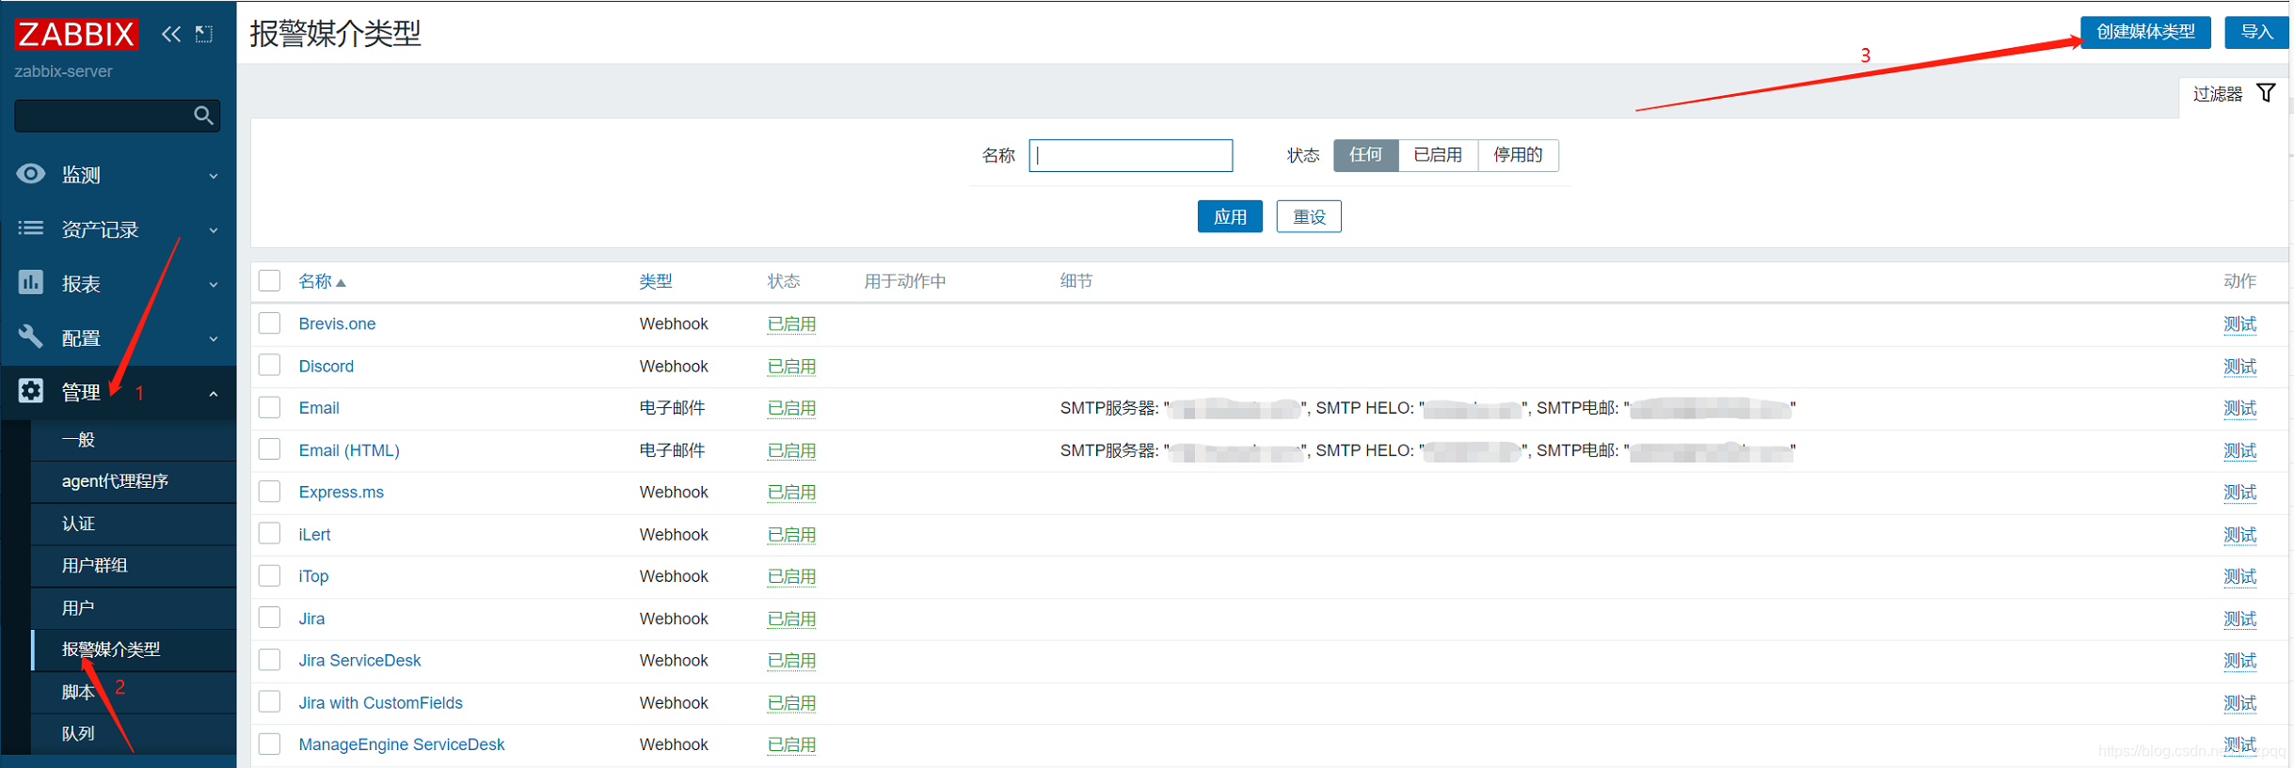The width and height of the screenshot is (2294, 768).
Task: Click 测试 link for Jira row
Action: click(2239, 619)
